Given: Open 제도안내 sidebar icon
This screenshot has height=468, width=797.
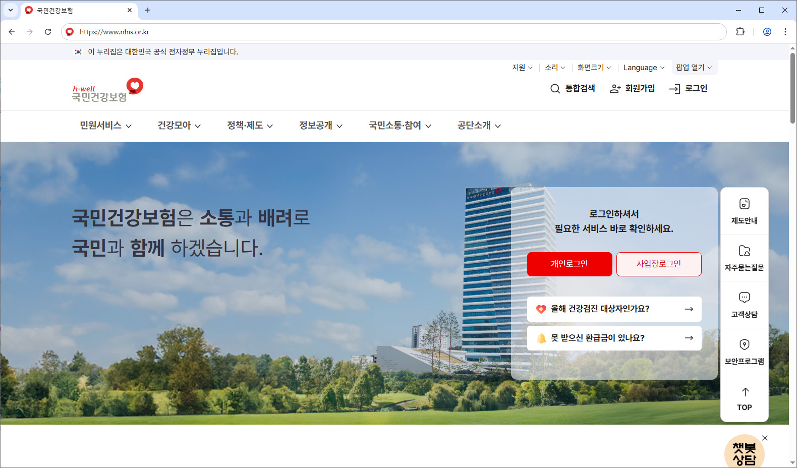Looking at the screenshot, I should (x=745, y=204).
